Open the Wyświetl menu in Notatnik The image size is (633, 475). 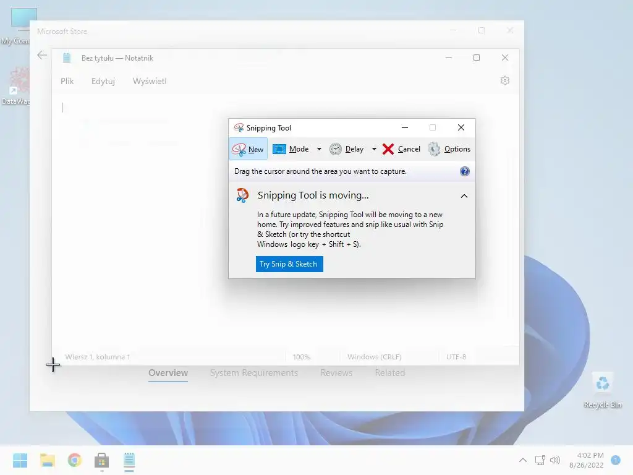point(150,81)
